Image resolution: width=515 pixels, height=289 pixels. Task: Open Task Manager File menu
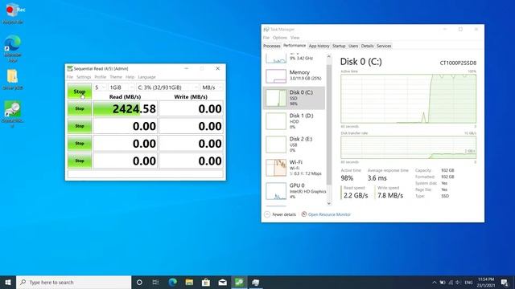tap(266, 38)
